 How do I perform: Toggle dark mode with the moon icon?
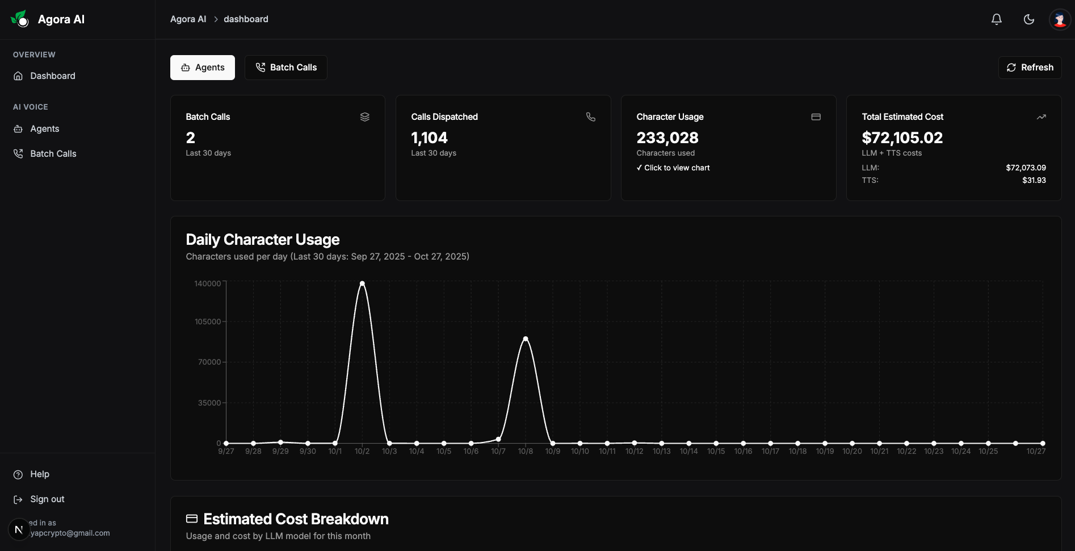click(x=1028, y=19)
